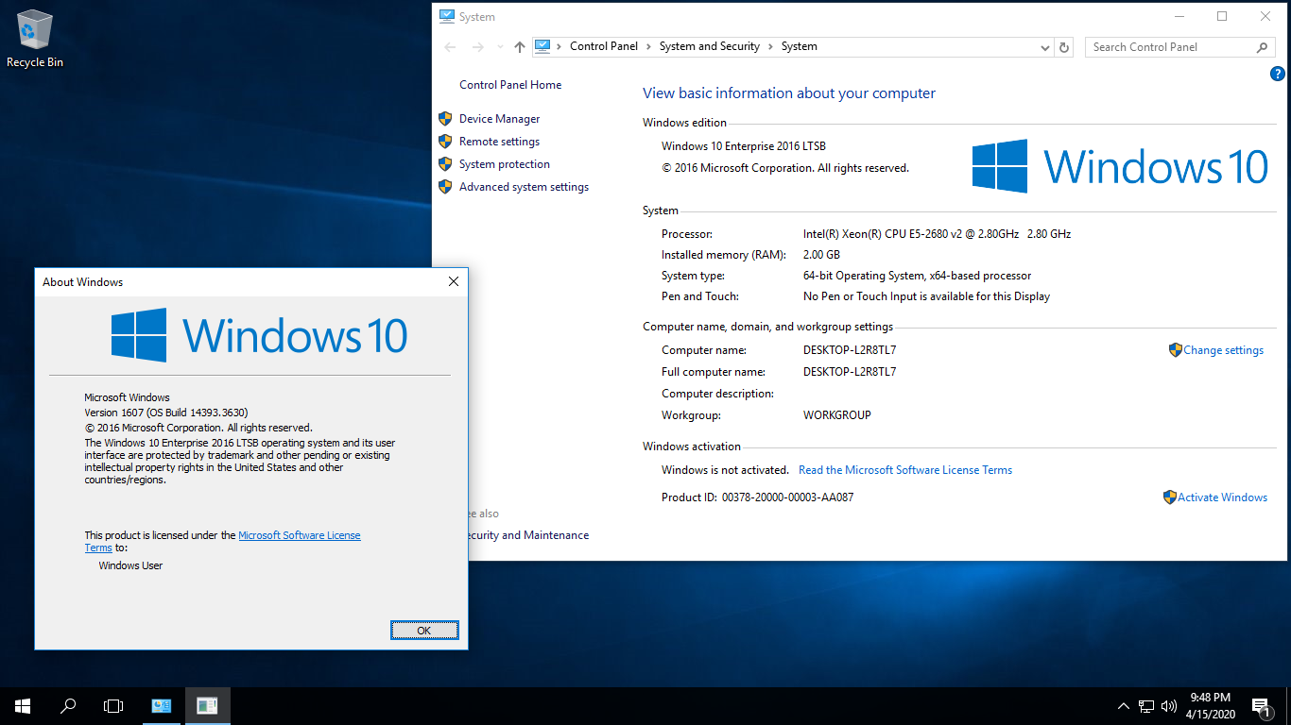This screenshot has height=725, width=1291.
Task: Open the address bar history dropdown
Action: click(1044, 47)
